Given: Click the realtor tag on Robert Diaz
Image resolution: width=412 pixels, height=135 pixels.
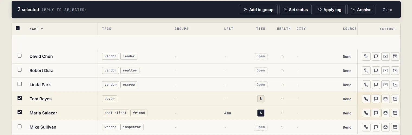Looking at the screenshot, I should click(x=130, y=70).
